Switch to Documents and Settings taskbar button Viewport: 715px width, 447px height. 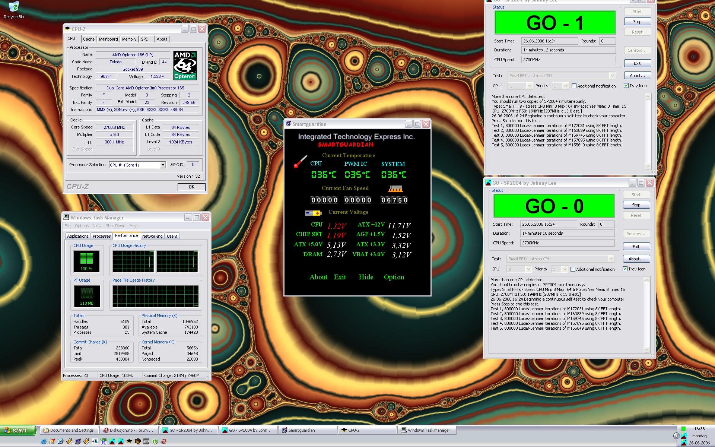[x=69, y=430]
